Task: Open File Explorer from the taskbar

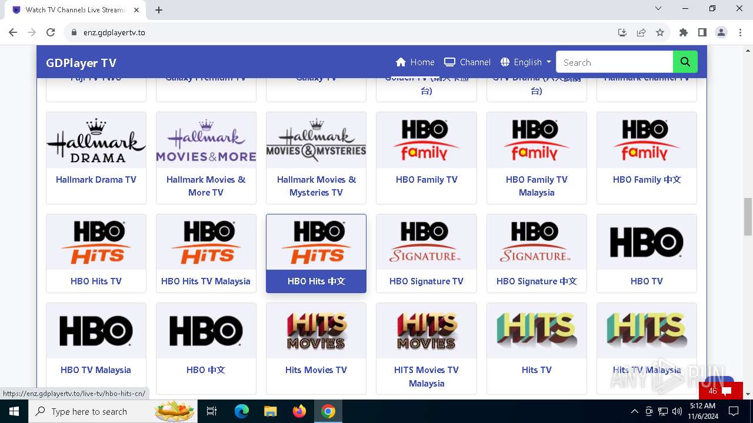Action: click(x=270, y=411)
